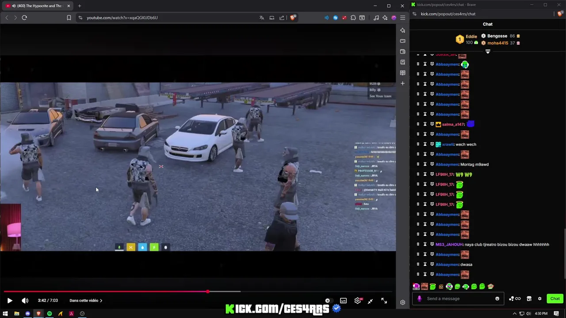The image size is (566, 318).
Task: Open the Brave Shields lion icon
Action: pyautogui.click(x=293, y=18)
